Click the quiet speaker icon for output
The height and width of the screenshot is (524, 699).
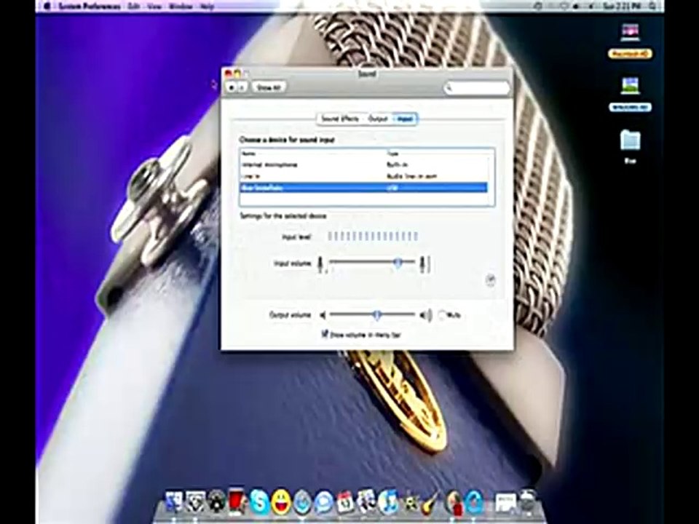[x=323, y=315]
